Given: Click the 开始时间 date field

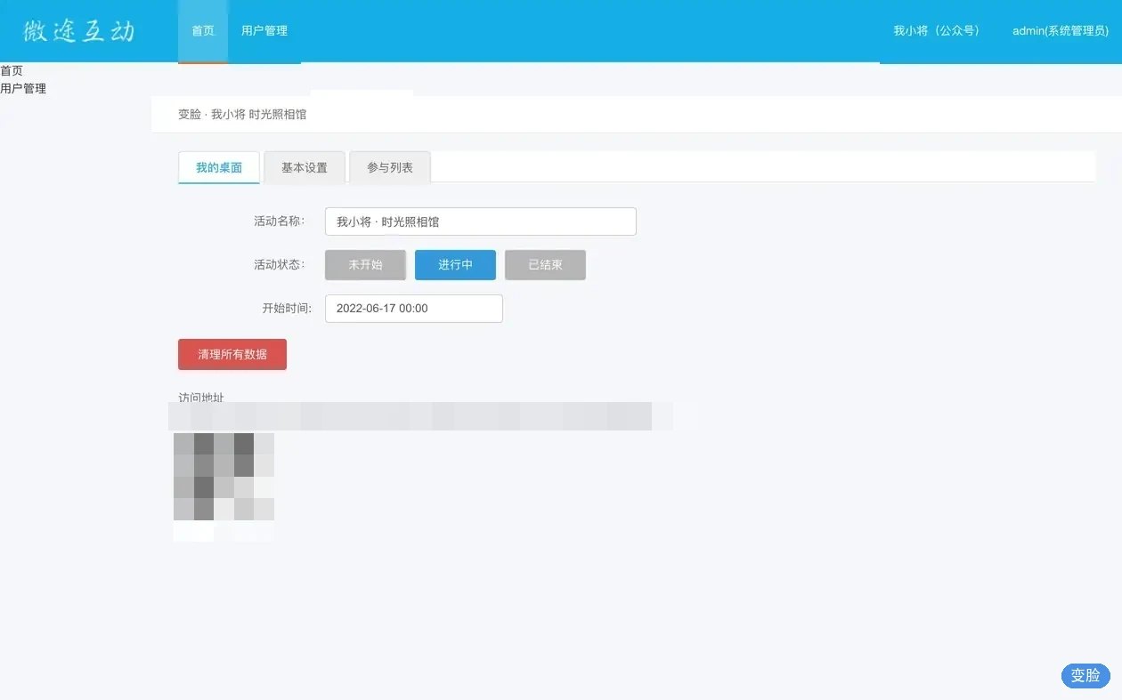Looking at the screenshot, I should point(414,309).
